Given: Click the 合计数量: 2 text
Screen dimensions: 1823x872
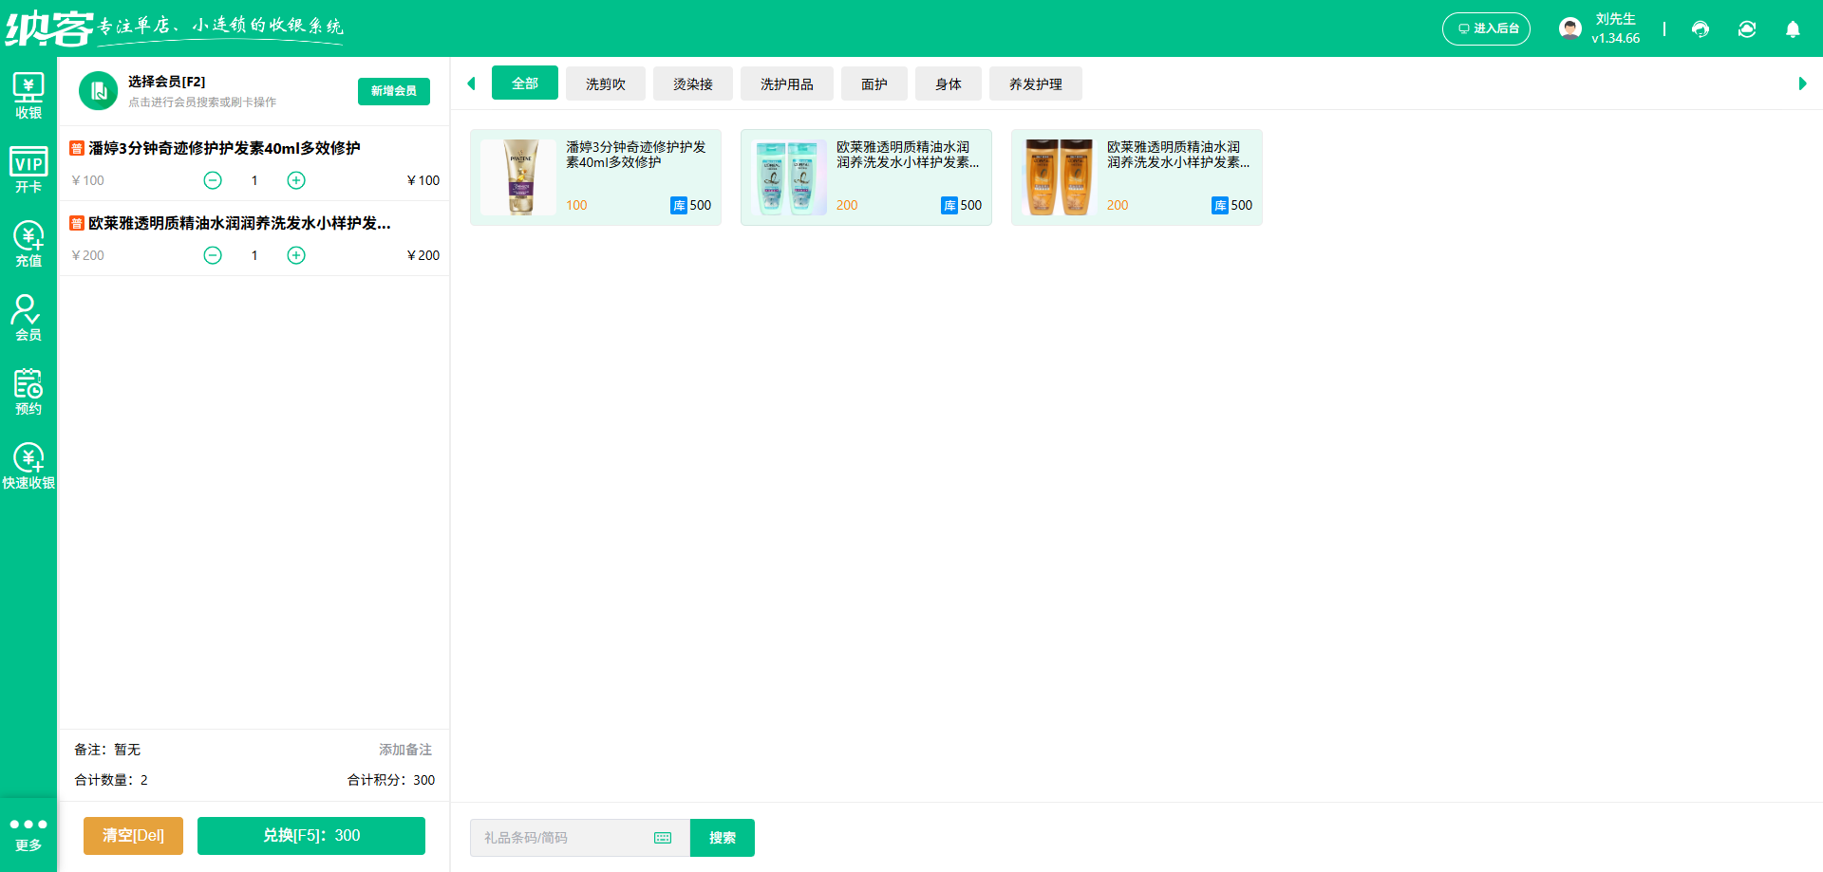Looking at the screenshot, I should click(111, 780).
